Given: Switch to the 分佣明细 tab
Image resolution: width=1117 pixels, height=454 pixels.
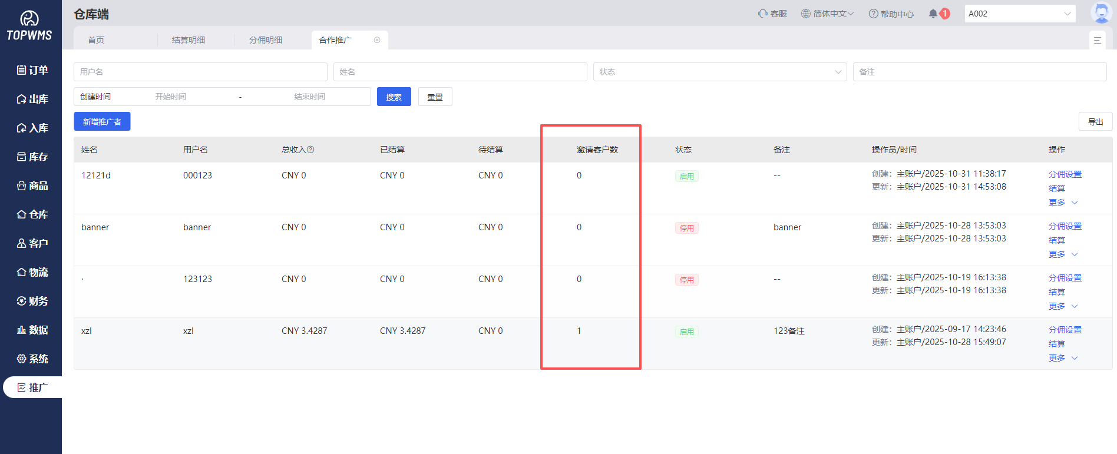Looking at the screenshot, I should [x=266, y=40].
